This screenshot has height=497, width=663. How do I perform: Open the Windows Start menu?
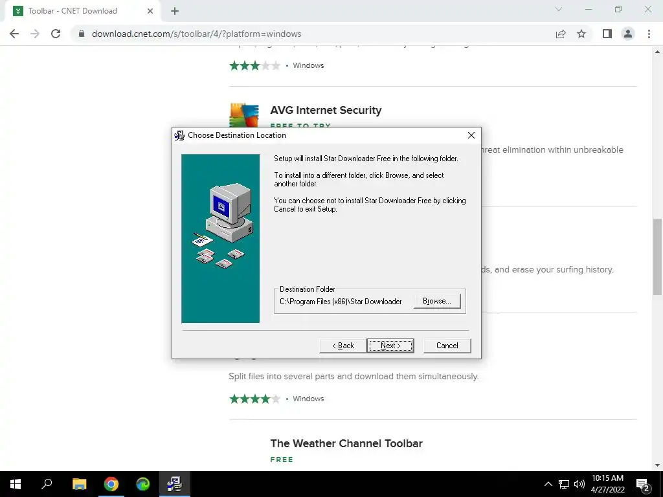pos(16,484)
